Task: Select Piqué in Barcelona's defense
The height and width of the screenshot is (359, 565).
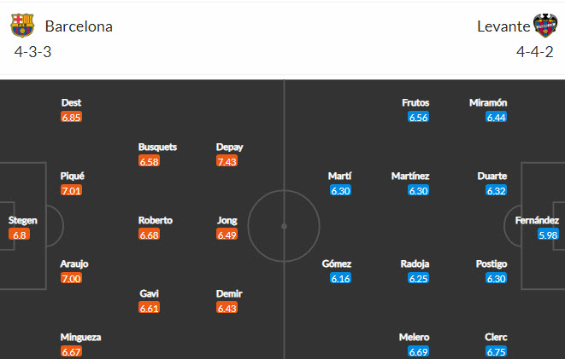Action: tap(72, 176)
